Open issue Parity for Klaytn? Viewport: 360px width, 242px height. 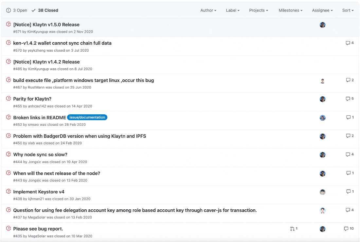[x=32, y=99]
